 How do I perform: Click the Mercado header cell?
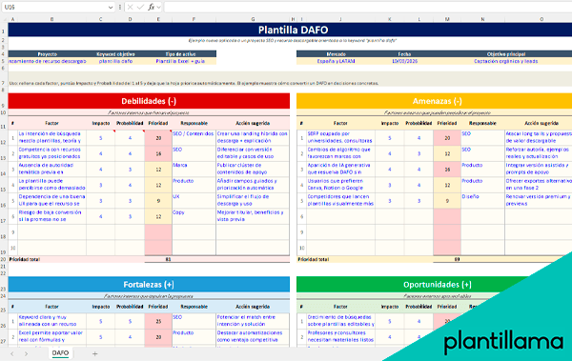pyautogui.click(x=336, y=54)
